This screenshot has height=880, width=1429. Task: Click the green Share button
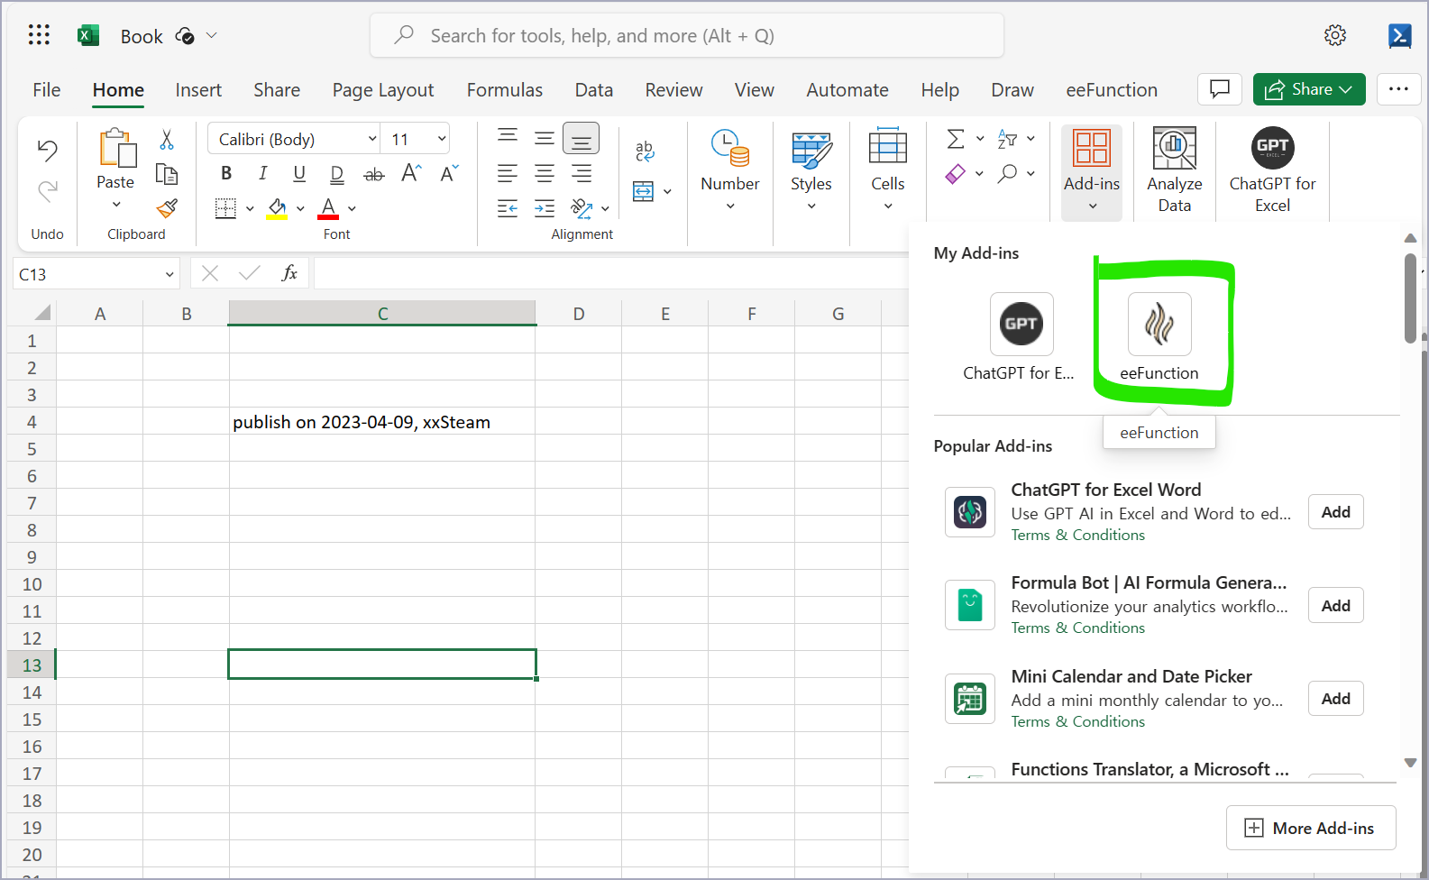pyautogui.click(x=1309, y=89)
